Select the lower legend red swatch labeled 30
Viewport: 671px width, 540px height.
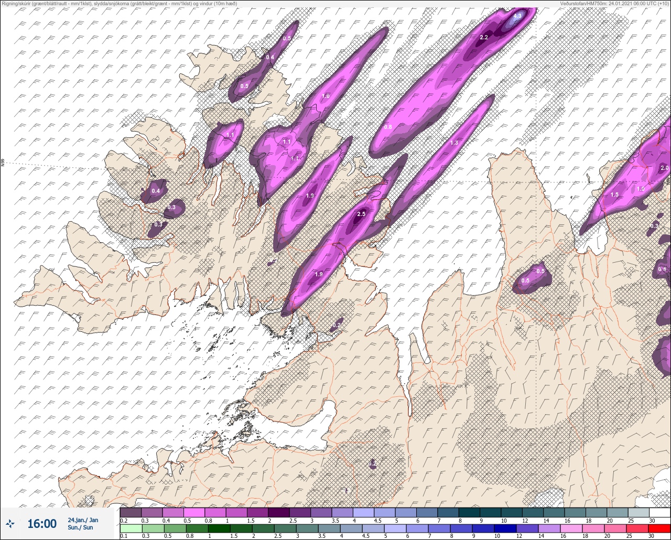(x=659, y=528)
